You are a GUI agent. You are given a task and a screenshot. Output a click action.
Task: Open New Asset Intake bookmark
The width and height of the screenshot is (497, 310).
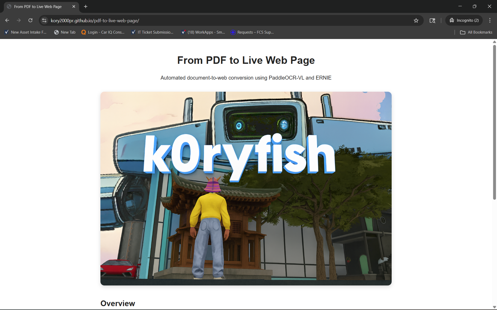[26, 32]
